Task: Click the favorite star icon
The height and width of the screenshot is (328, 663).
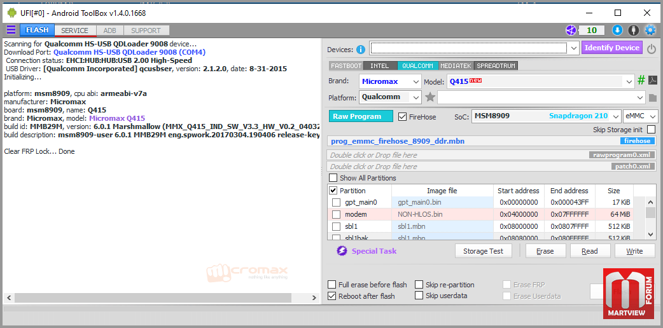Action: click(430, 97)
